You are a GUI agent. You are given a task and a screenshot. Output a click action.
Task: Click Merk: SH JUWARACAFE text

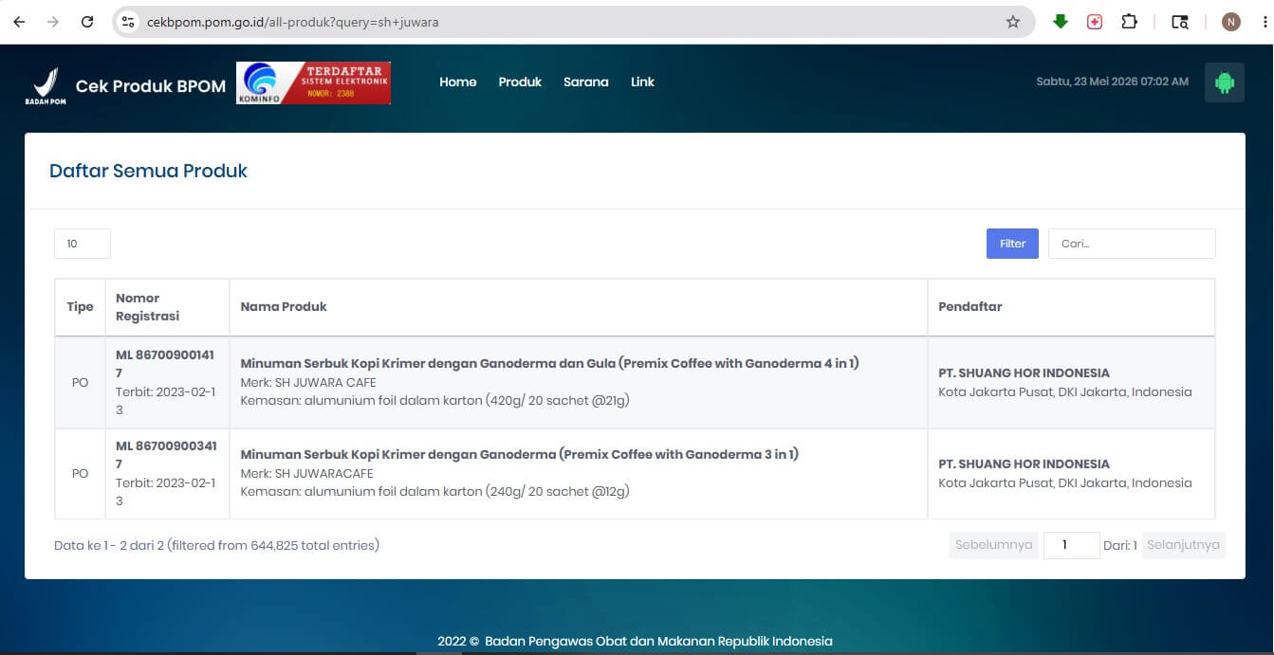306,474
